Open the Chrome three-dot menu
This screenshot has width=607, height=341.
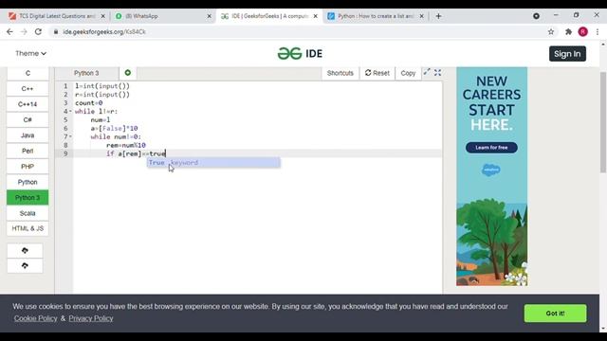pyautogui.click(x=598, y=31)
